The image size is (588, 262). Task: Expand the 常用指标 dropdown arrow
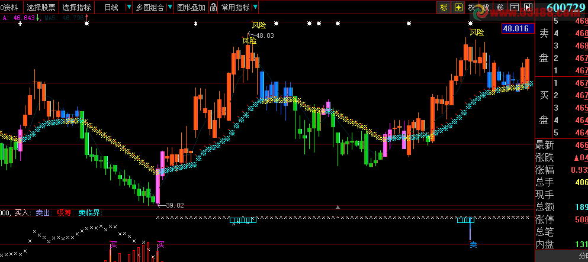coord(255,7)
